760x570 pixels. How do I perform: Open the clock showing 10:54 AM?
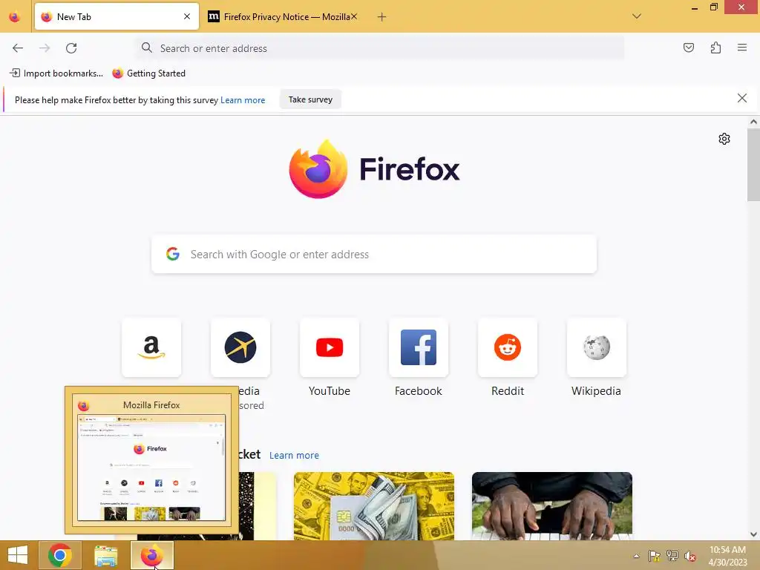point(727,555)
